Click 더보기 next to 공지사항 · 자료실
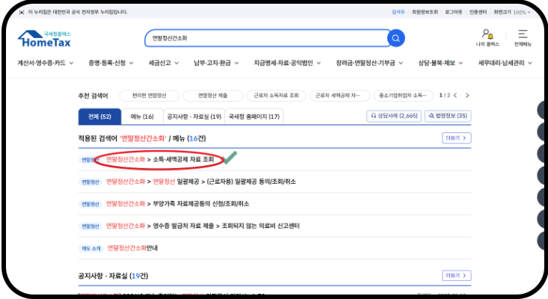The image size is (548, 299). [457, 275]
